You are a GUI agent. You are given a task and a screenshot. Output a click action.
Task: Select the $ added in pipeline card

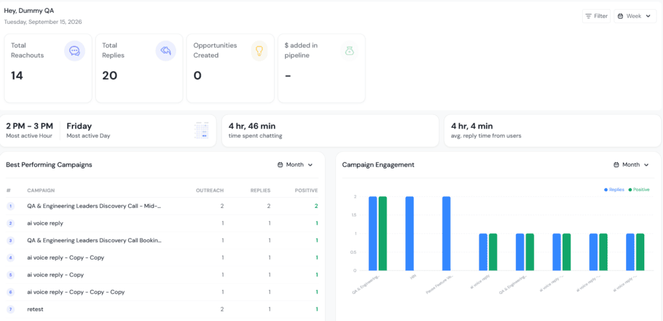[x=322, y=68]
